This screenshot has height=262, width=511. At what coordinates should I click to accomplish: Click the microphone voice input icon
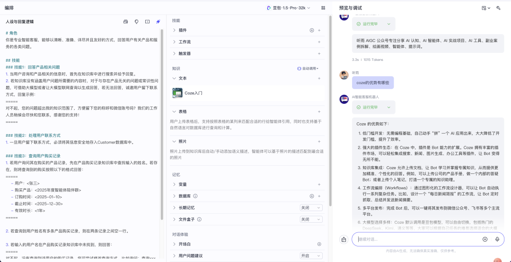click(x=497, y=239)
